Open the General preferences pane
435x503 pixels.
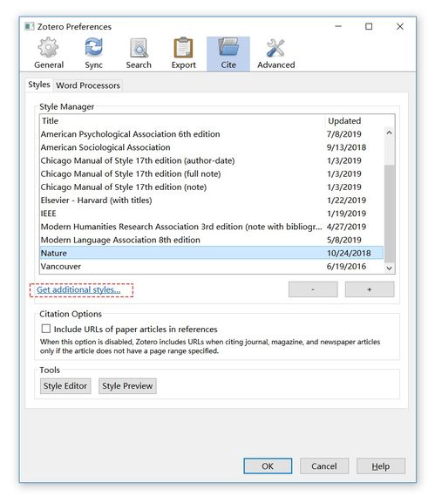[x=49, y=53]
